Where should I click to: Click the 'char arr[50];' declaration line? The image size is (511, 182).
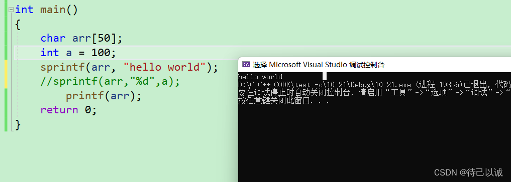click(81, 38)
